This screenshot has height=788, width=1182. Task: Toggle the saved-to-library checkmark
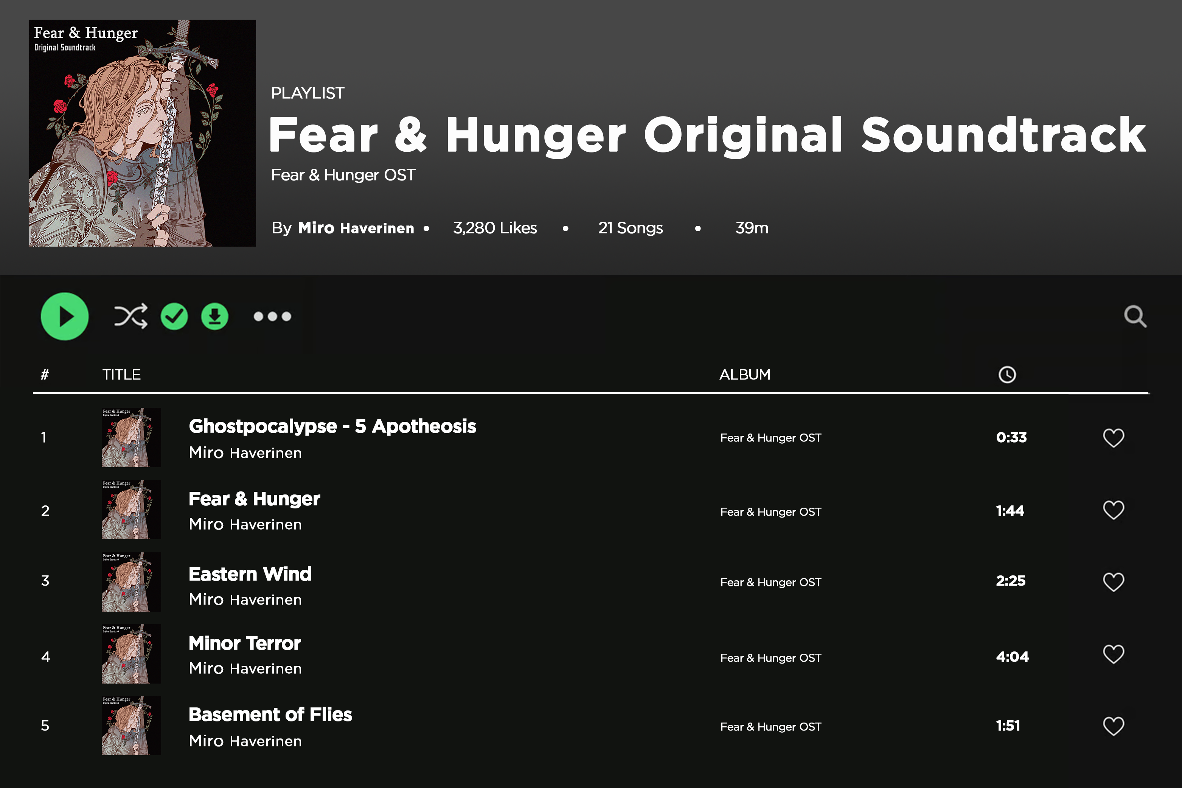coord(174,317)
